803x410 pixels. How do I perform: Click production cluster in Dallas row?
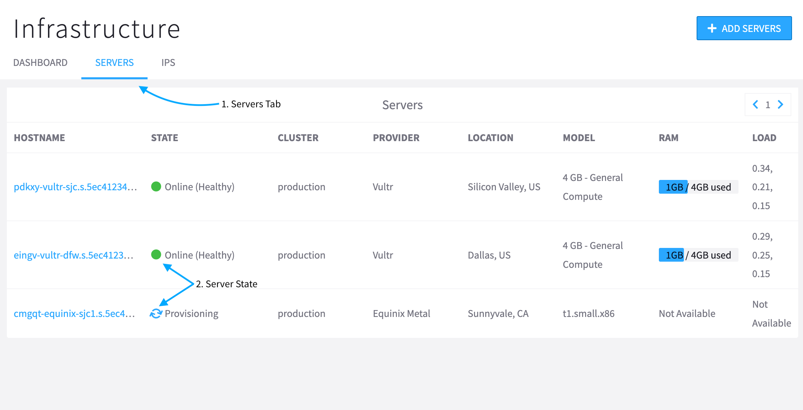tap(301, 255)
